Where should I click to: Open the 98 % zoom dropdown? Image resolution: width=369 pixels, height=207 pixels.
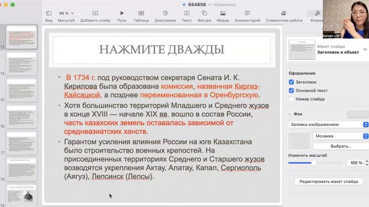(x=66, y=13)
